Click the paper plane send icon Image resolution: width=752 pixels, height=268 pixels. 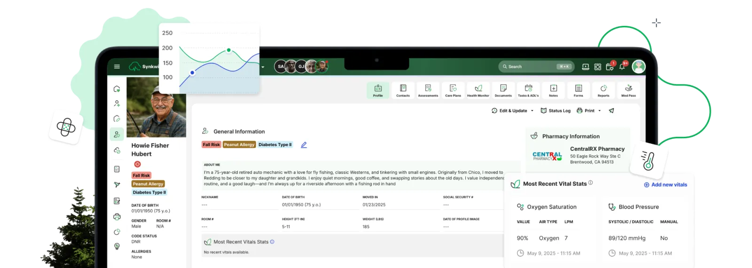pos(611,111)
